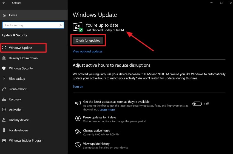Click the megaphone icon for latest updates
Viewport: 233px width, 154px height.
click(78, 103)
